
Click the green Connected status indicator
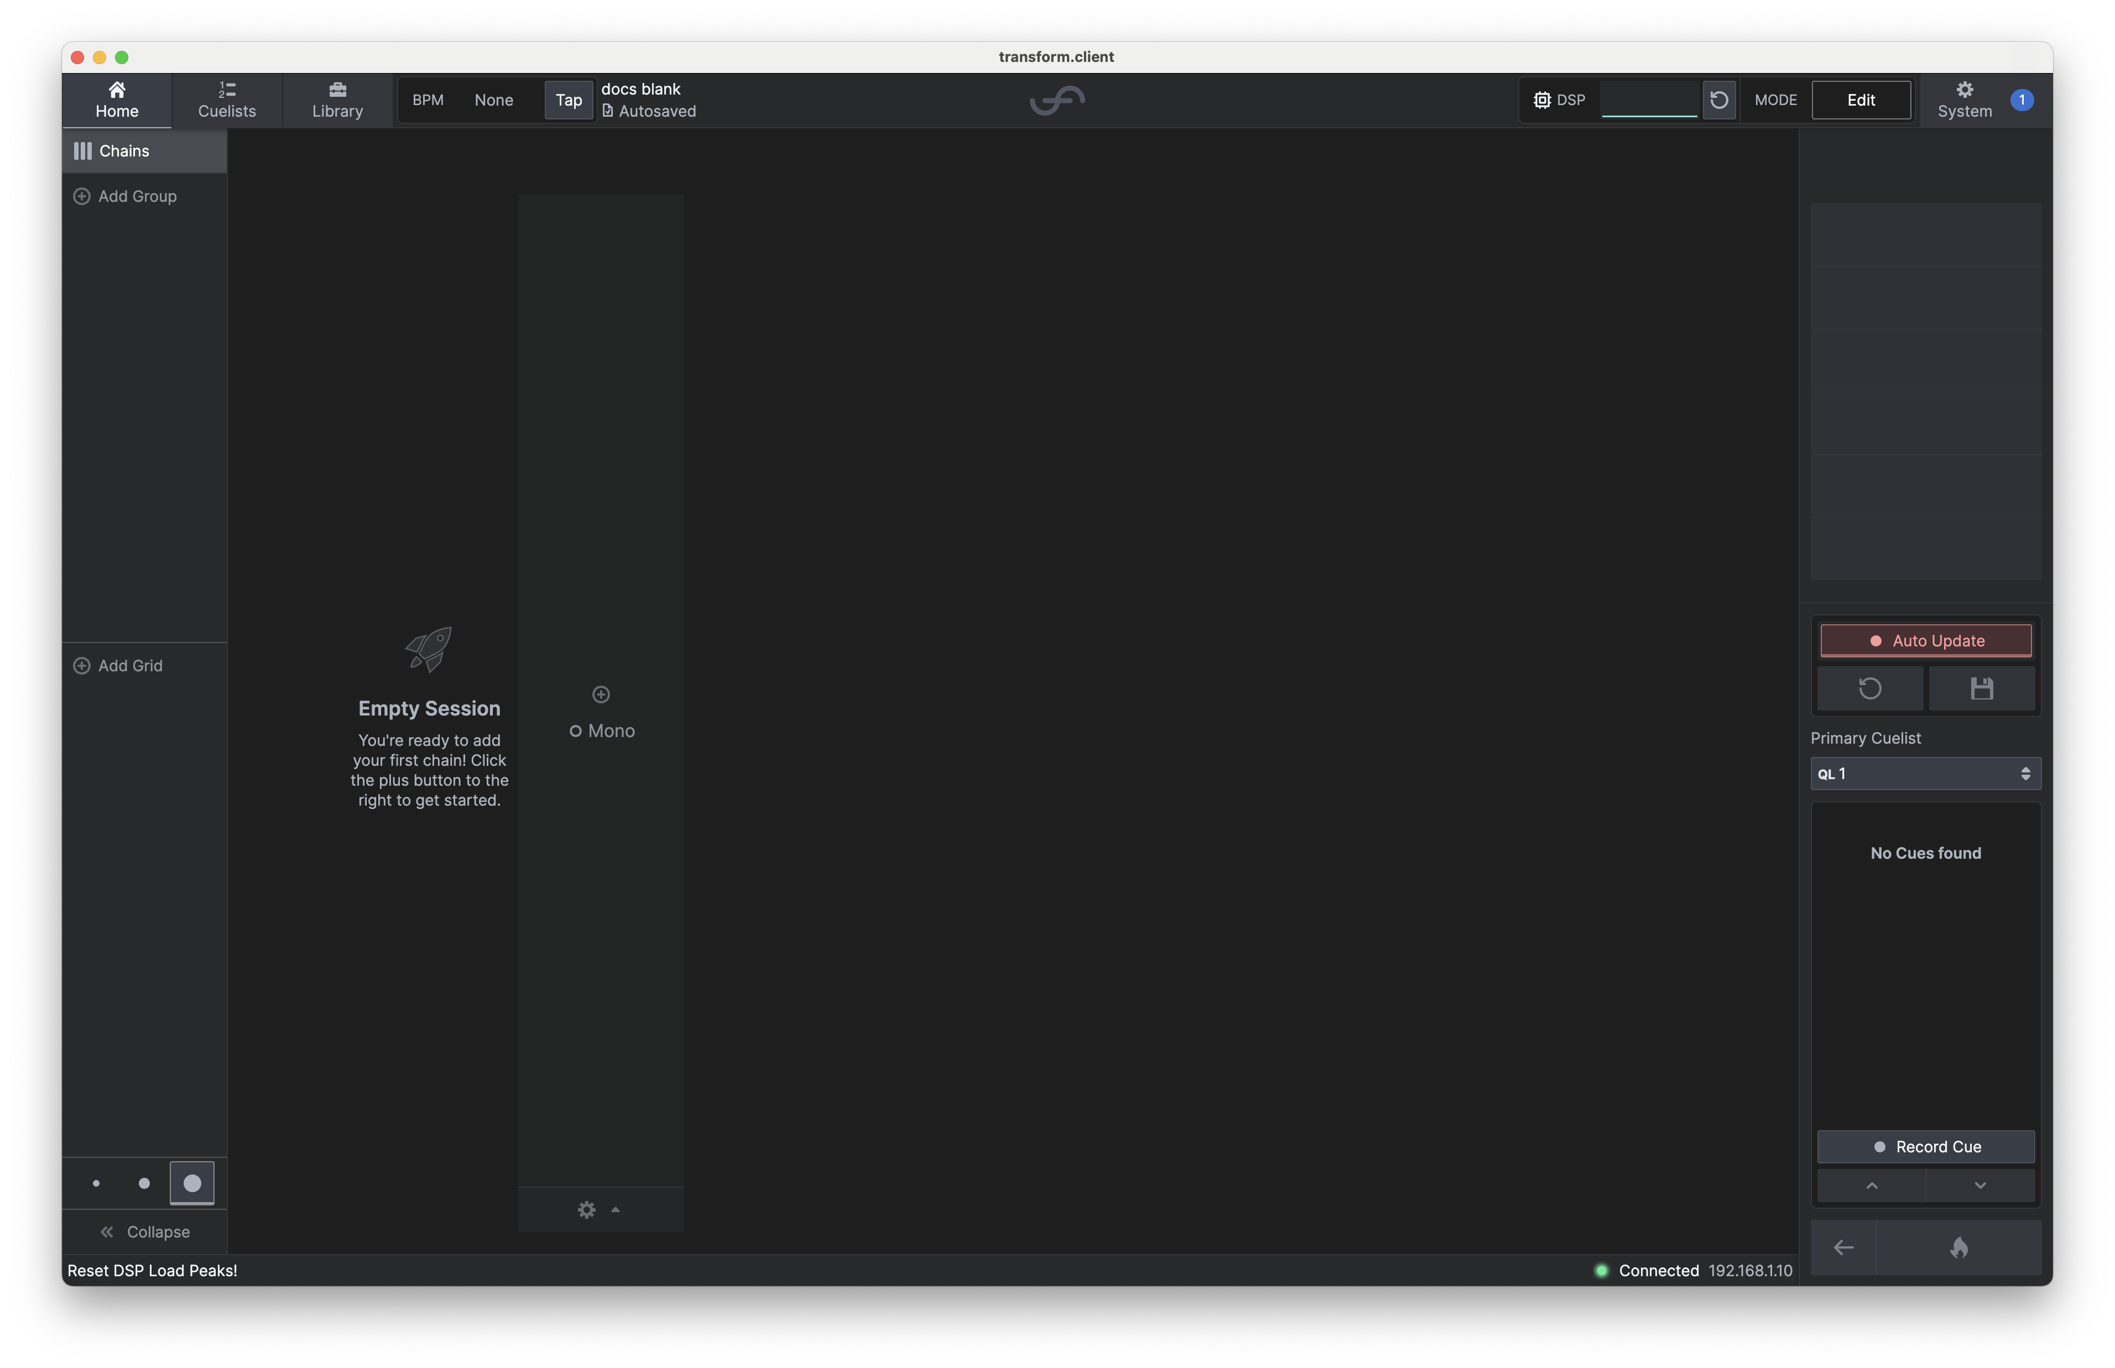tap(1601, 1270)
